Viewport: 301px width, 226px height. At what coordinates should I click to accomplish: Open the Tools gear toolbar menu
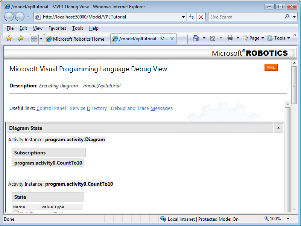(x=278, y=38)
